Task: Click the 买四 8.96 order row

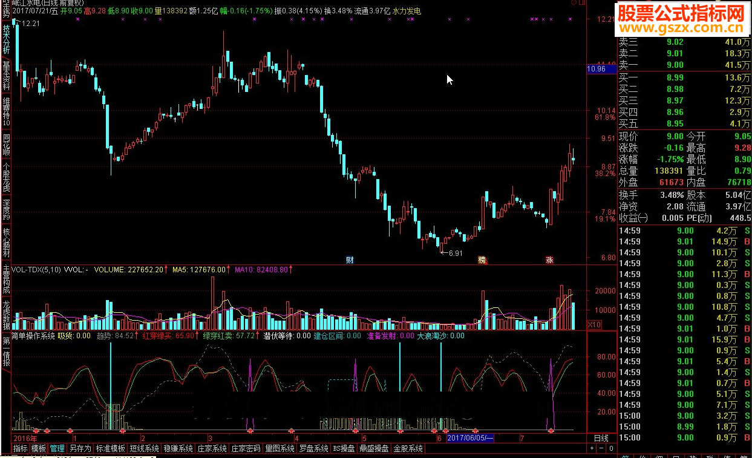Action: tap(684, 112)
